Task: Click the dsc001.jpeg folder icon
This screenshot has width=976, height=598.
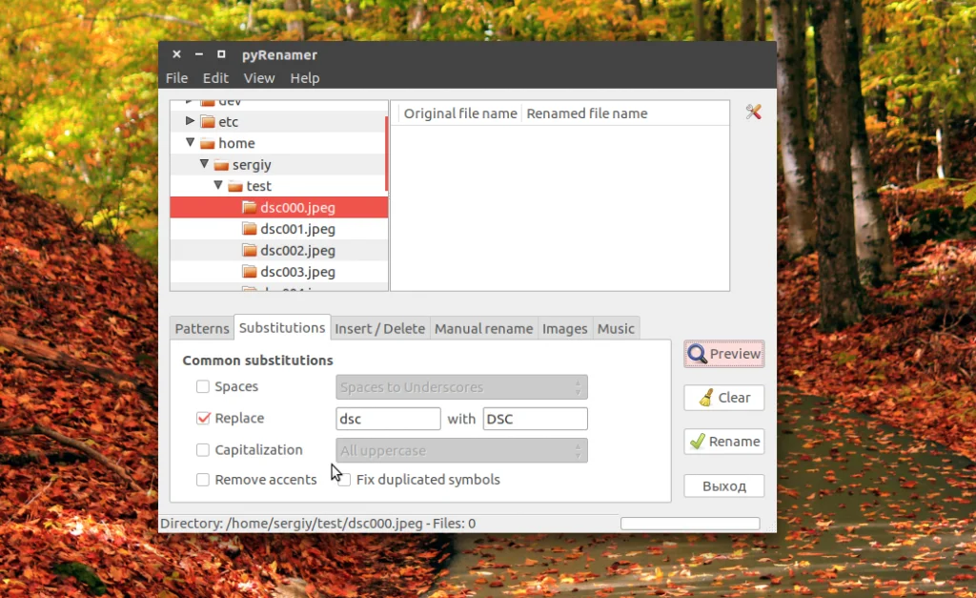Action: coord(249,229)
